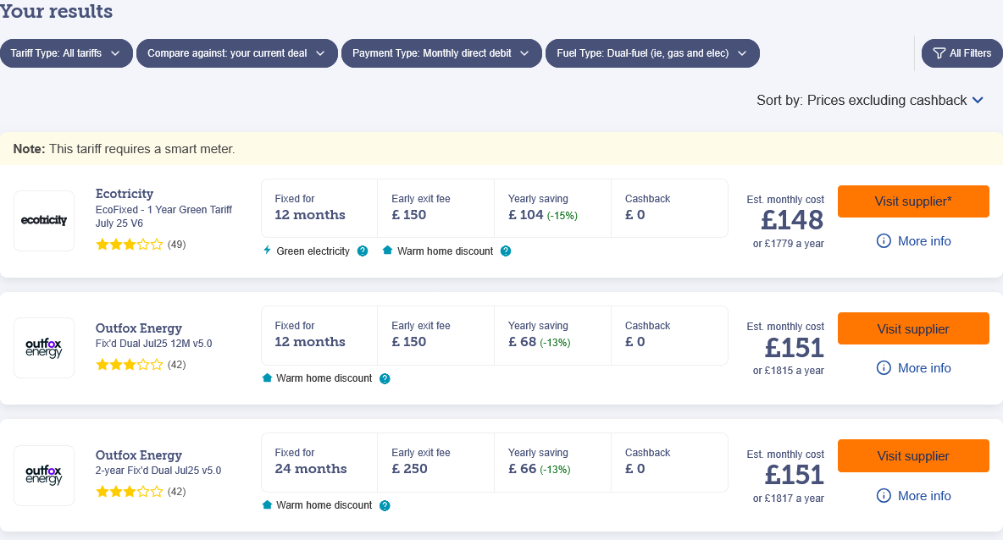
Task: Click Outfox Energy name above 2-year Fix'd Dual
Action: point(139,455)
